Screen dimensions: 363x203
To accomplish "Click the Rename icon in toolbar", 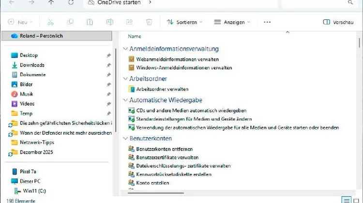I will click(110, 22).
